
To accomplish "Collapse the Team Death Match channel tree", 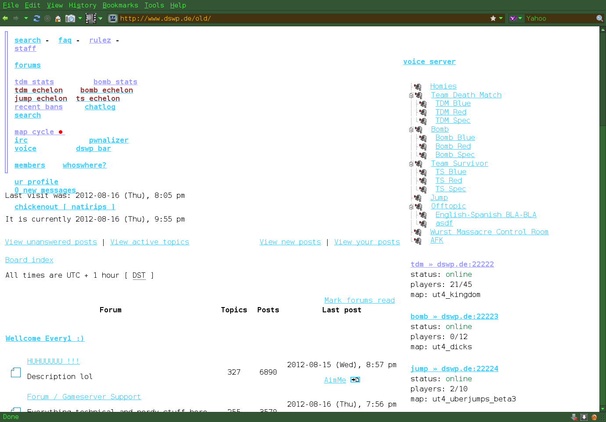I will pos(411,95).
